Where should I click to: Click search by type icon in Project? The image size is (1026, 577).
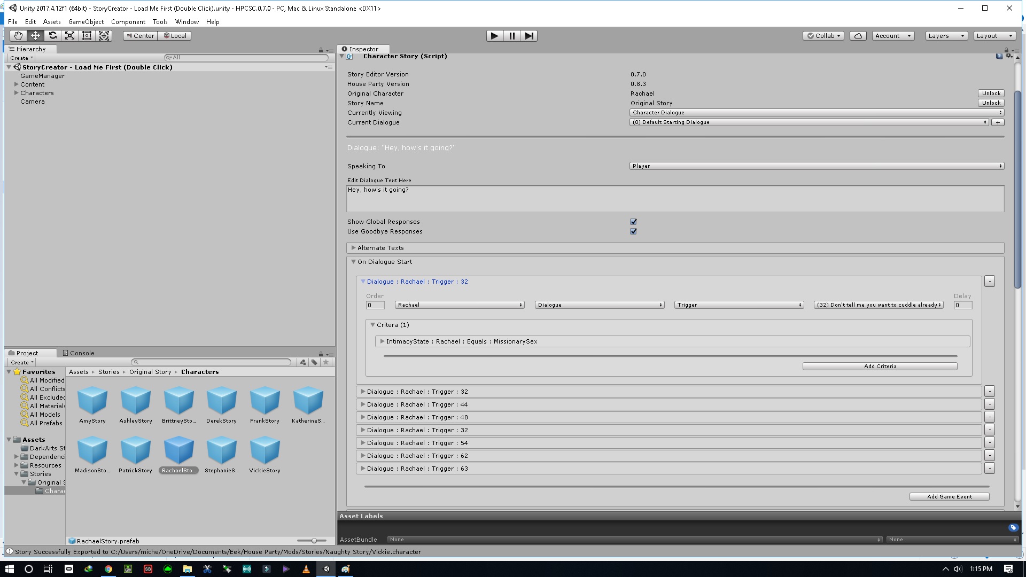click(303, 362)
